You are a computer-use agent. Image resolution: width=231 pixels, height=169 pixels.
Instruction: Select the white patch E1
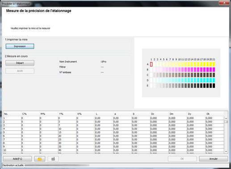(x=151, y=85)
